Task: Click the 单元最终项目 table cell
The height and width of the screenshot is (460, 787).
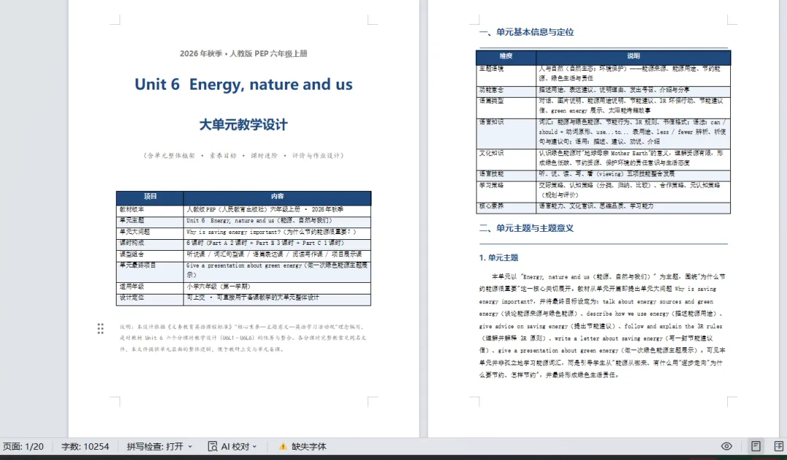Action: pos(150,270)
